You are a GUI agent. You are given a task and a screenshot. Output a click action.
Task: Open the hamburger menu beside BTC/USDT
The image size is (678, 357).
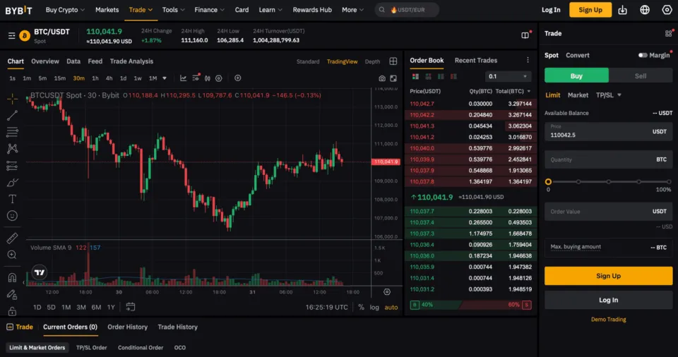coord(12,35)
